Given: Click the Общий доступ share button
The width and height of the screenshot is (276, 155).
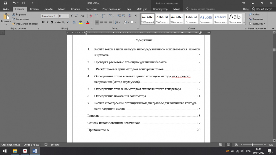Looking at the screenshot, I should coord(262,9).
